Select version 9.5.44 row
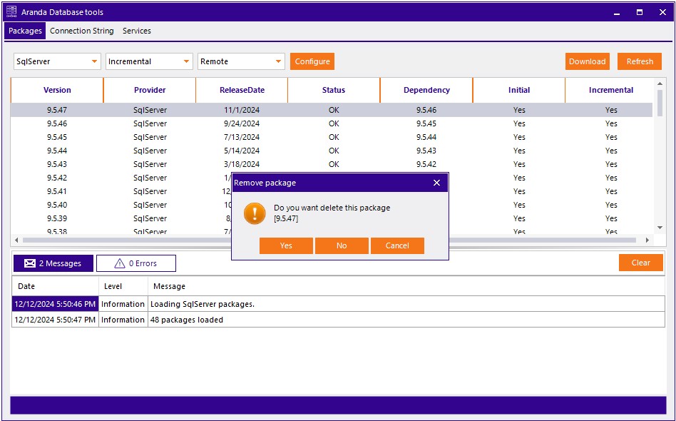Image resolution: width=676 pixels, height=421 pixels. (x=332, y=151)
